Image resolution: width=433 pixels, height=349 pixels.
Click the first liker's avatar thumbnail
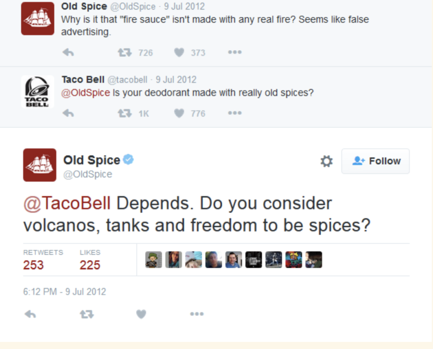[153, 260]
